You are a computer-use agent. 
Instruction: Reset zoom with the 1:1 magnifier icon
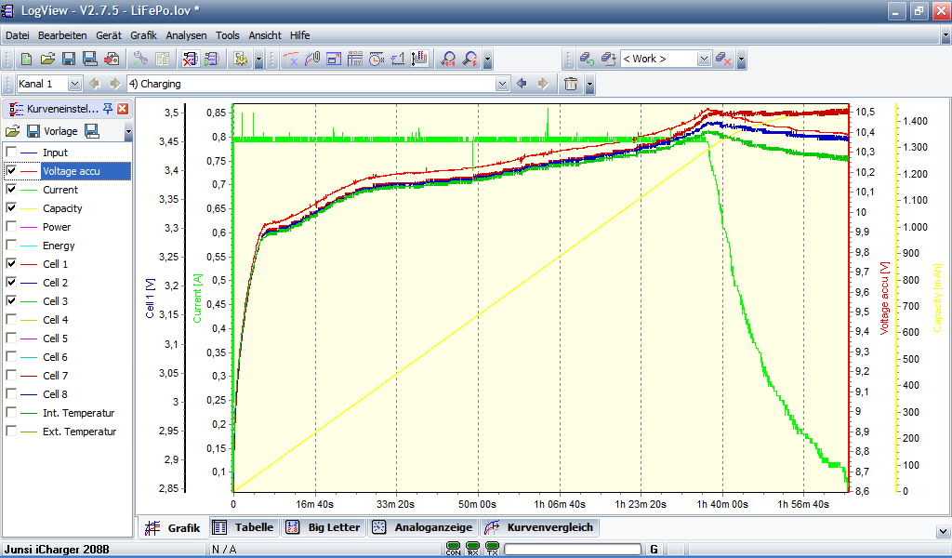tap(448, 59)
